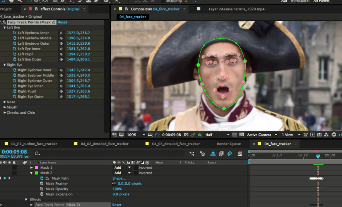Open Fast Previews lightning icon
Screen dimensions: 342x207
point(312,135)
